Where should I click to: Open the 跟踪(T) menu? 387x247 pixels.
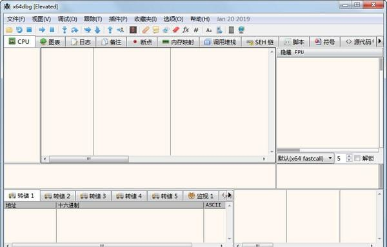coord(93,19)
